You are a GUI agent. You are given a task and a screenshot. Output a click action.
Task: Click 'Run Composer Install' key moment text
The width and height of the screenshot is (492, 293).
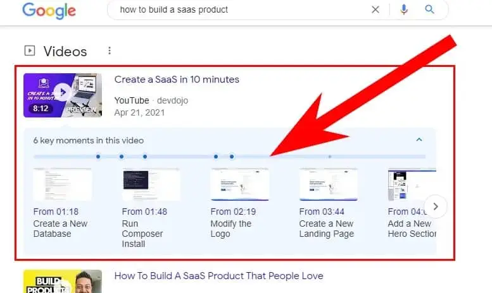(x=142, y=234)
